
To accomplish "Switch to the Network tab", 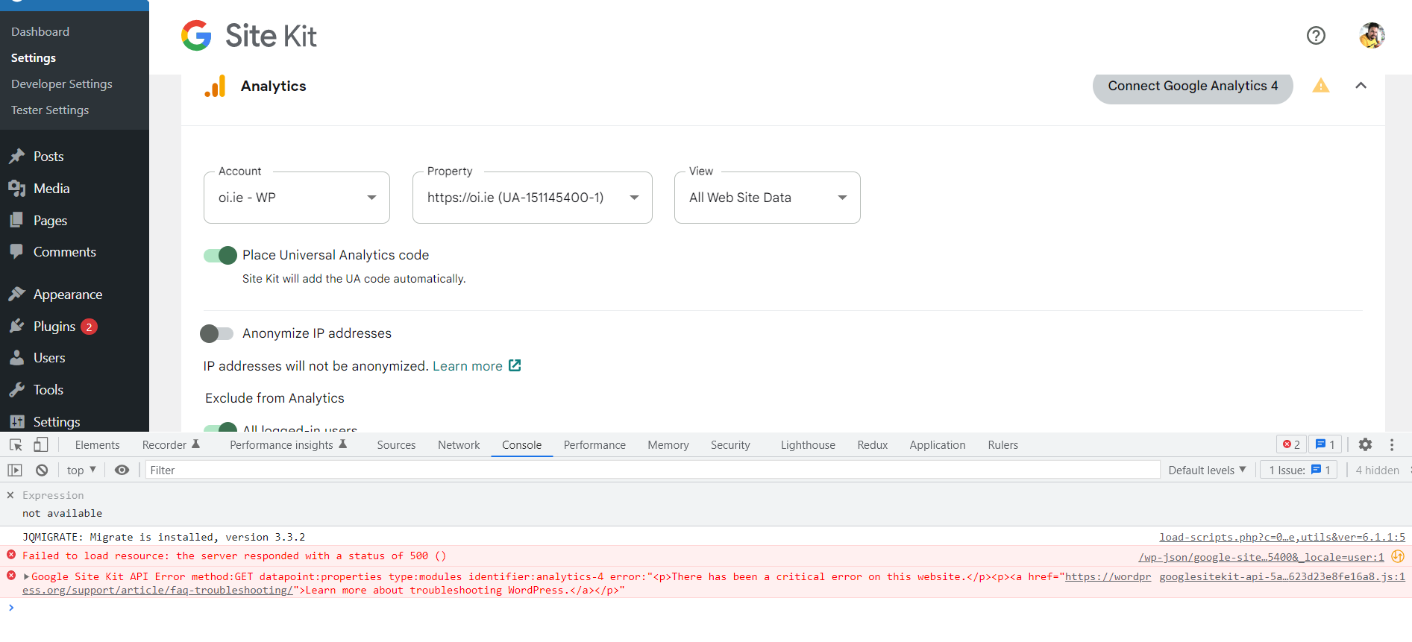I will click(x=459, y=445).
